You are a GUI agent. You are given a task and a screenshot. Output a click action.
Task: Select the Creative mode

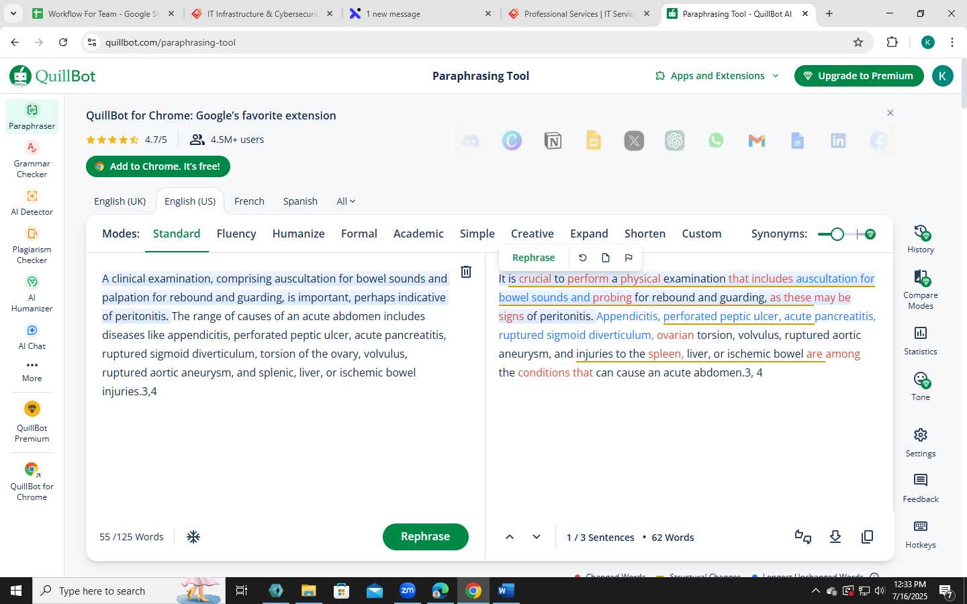pyautogui.click(x=532, y=234)
